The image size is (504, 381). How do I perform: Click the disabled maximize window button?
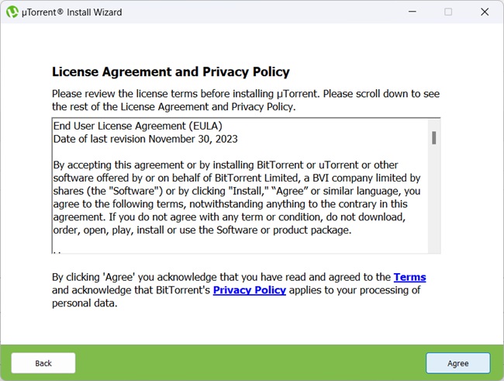tap(448, 12)
